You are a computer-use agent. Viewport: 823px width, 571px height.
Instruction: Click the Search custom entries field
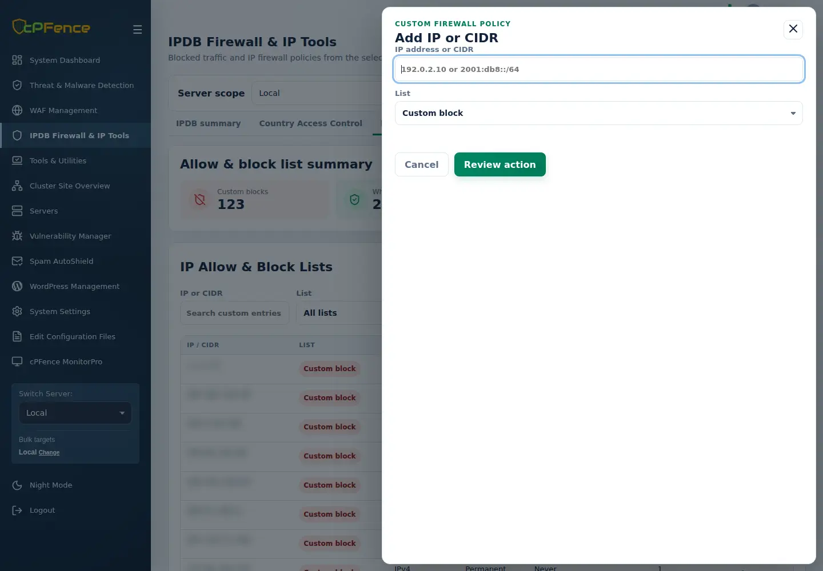[234, 313]
